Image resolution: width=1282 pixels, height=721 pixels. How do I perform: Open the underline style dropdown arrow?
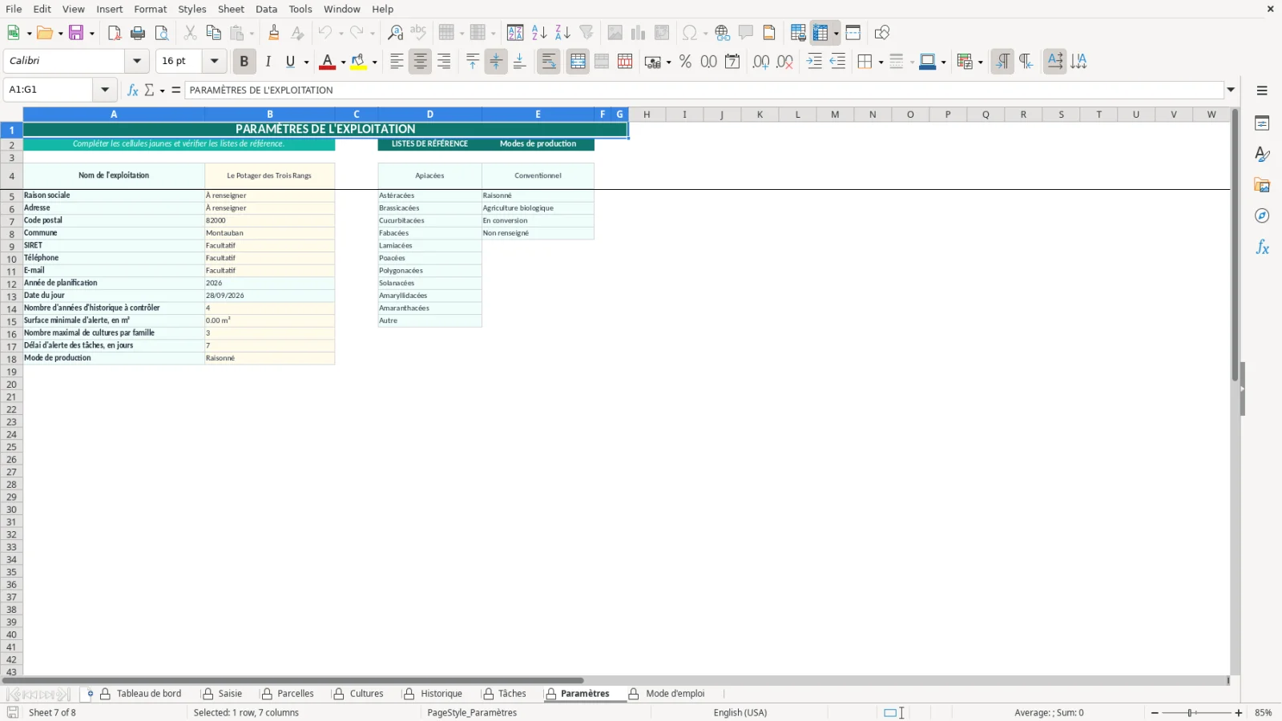[x=306, y=62]
